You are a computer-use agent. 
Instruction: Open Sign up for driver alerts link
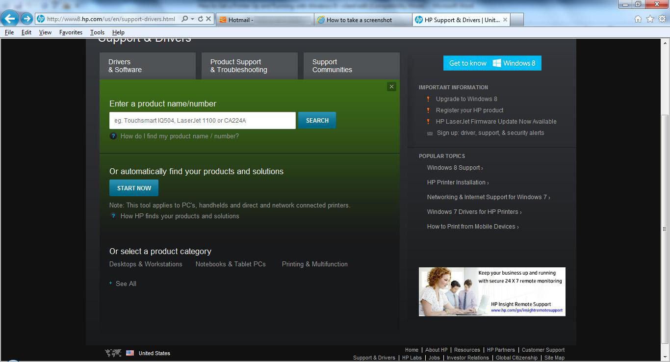[x=490, y=133]
